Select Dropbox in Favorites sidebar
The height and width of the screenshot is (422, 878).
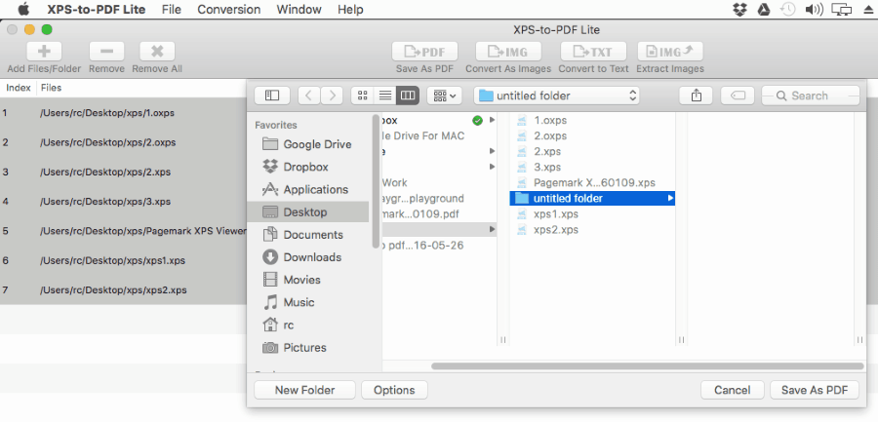307,167
